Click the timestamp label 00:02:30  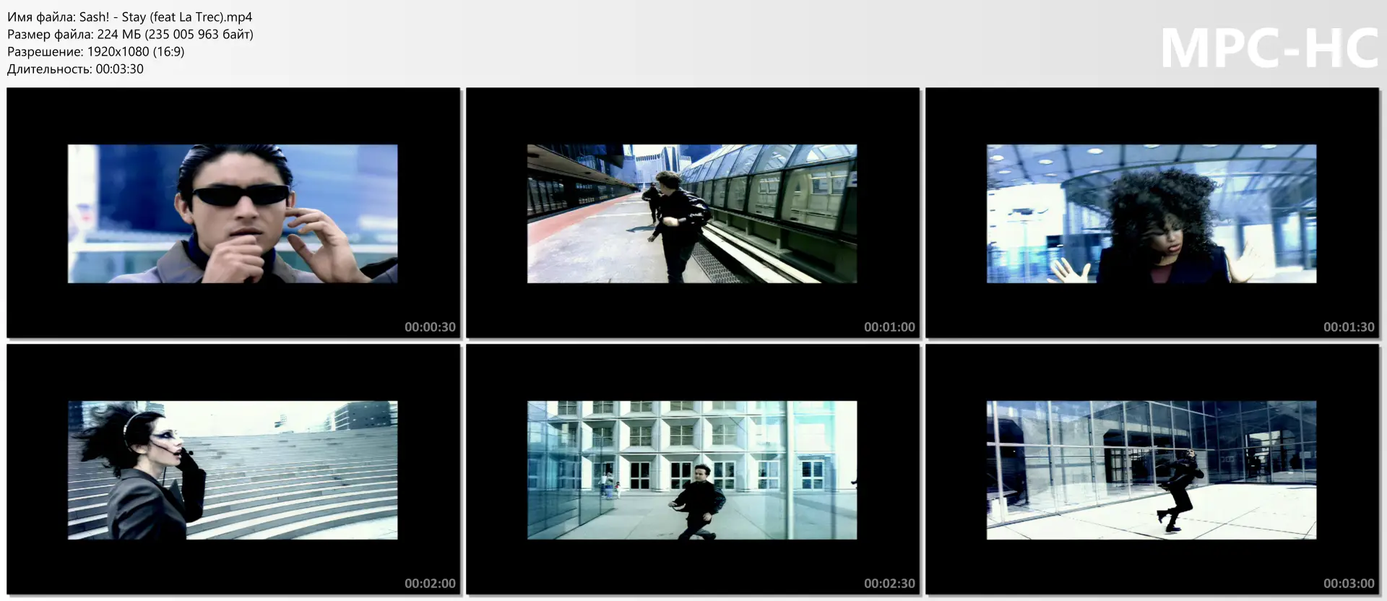coord(889,584)
